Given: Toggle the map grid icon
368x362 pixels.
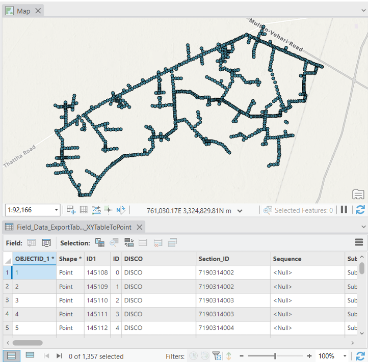Looking at the screenshot, I should point(84,210).
